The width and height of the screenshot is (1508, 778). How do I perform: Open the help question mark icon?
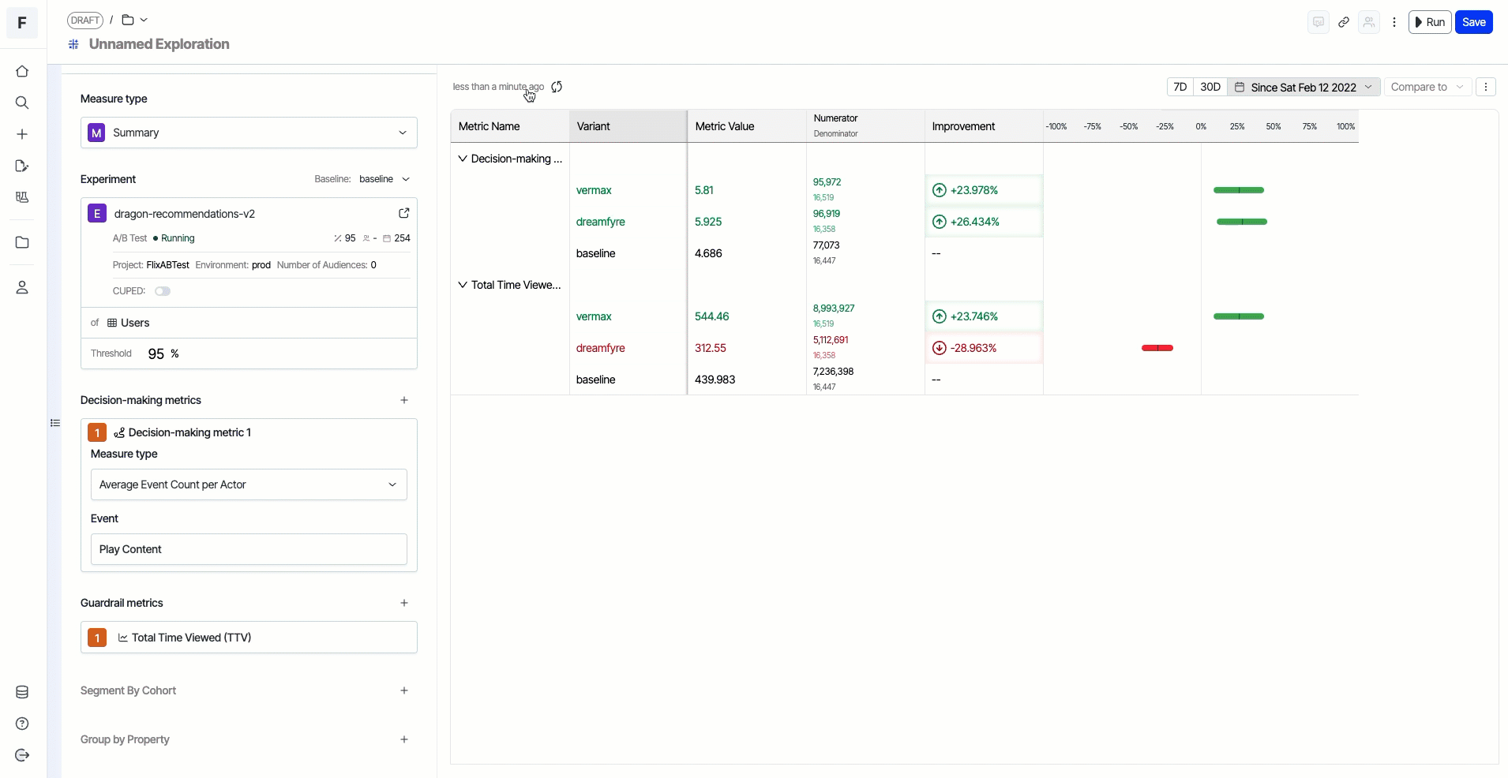pos(22,724)
